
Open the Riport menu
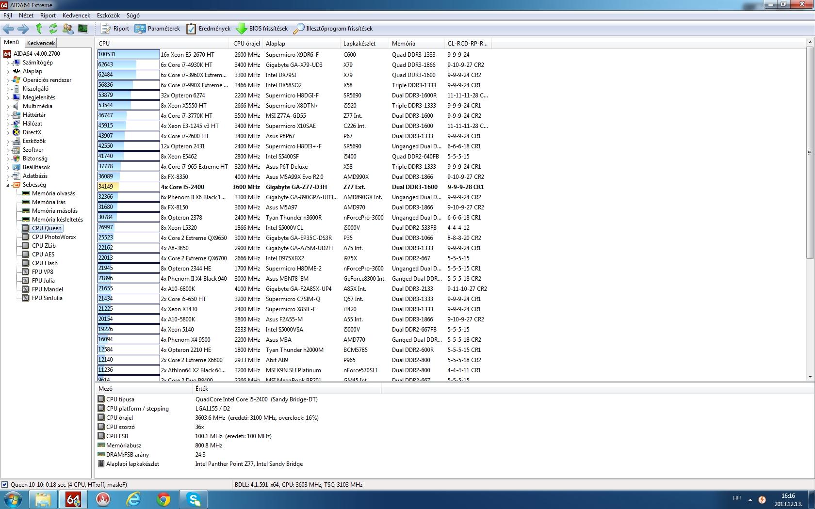[x=48, y=16]
